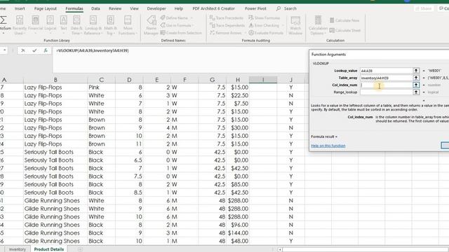Click the Share button
Screen dimensions: 449x252
(424, 8)
